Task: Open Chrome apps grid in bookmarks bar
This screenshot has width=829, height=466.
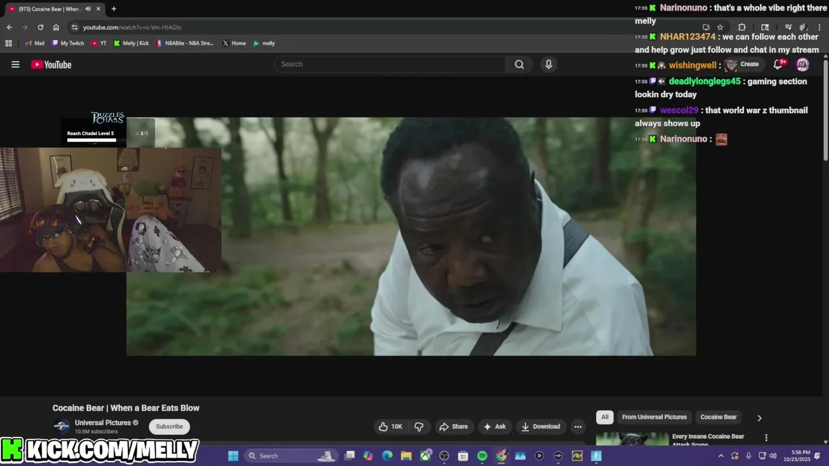Action: 8,43
